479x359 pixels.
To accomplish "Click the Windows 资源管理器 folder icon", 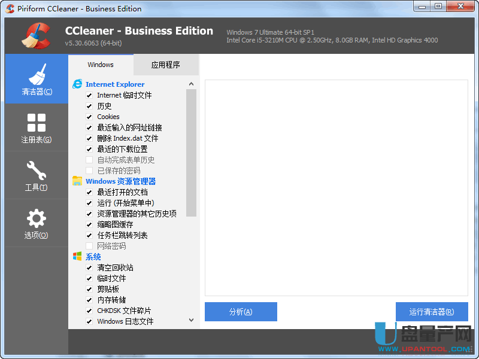I will point(77,181).
